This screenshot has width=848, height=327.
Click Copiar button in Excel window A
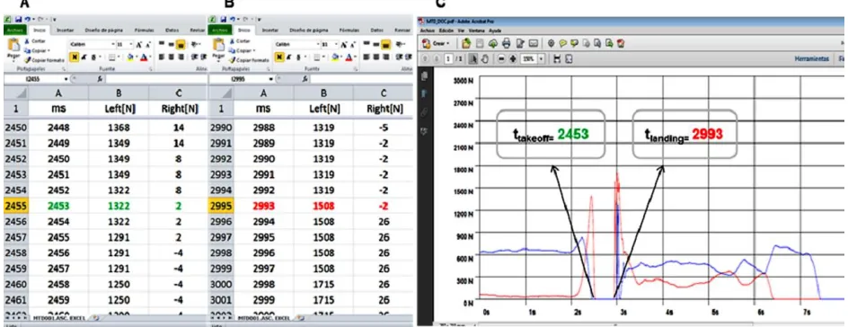pos(39,51)
